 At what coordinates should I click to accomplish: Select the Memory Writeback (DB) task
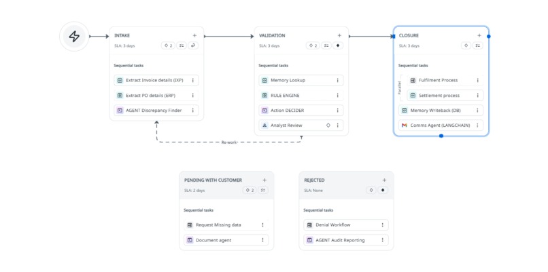[441, 111]
